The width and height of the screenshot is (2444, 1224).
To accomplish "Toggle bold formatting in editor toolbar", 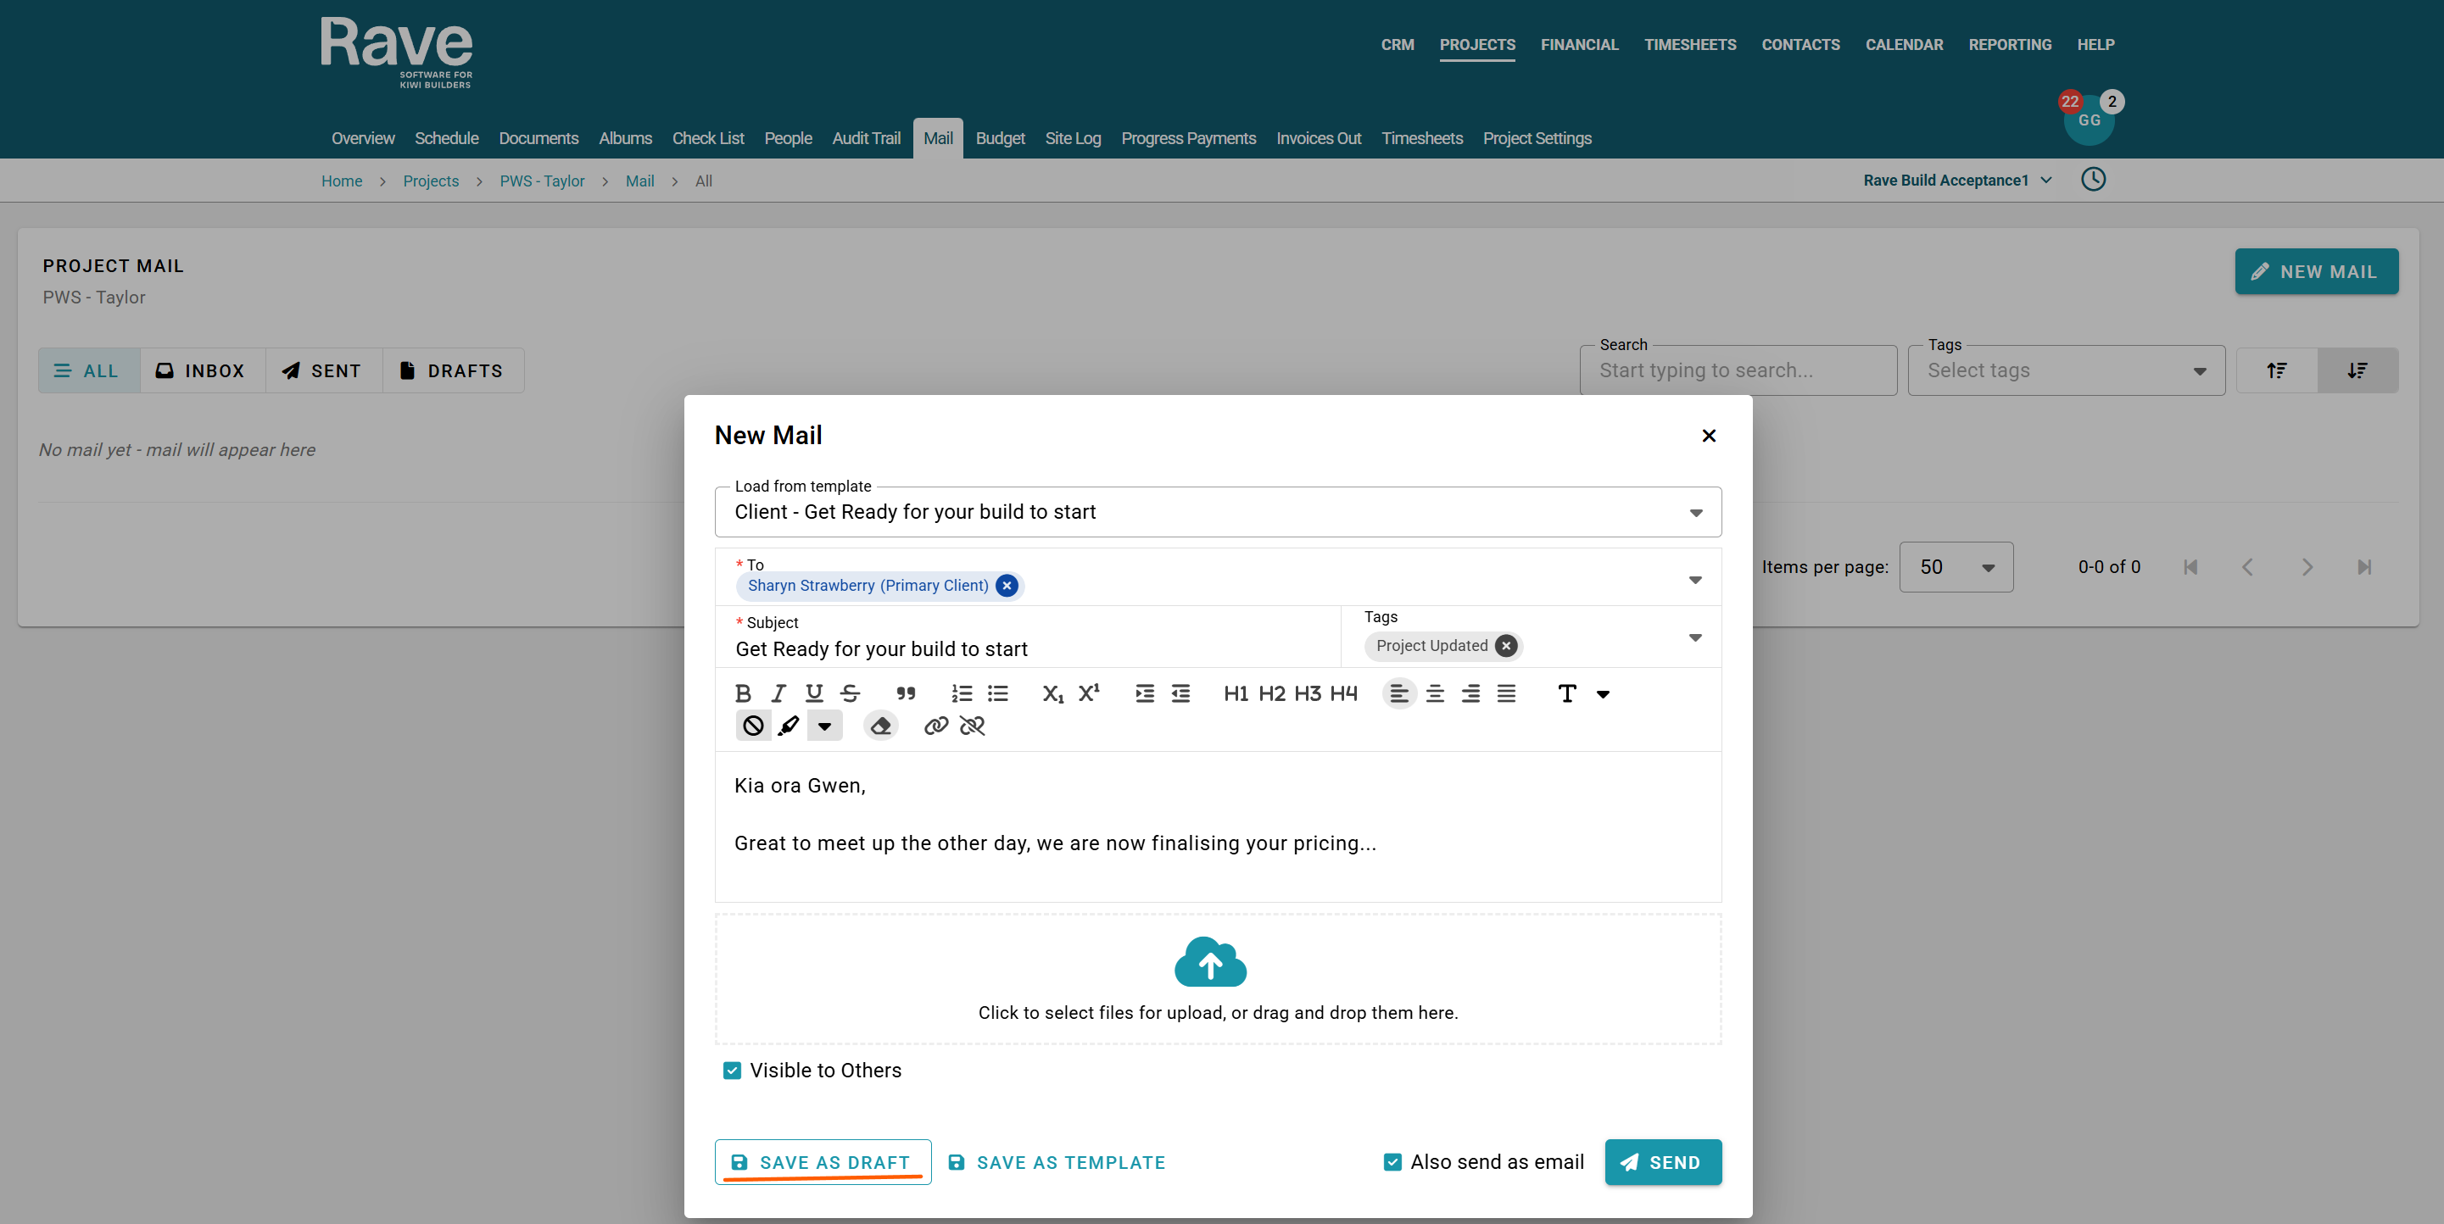I will [743, 693].
